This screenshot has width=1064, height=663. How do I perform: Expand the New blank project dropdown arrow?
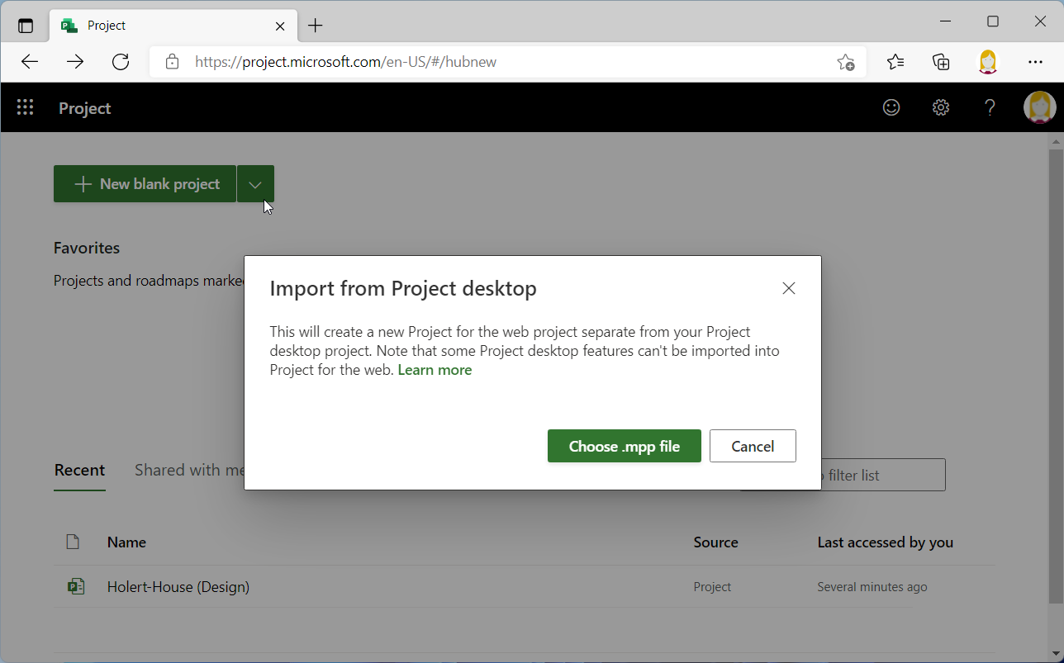(255, 184)
